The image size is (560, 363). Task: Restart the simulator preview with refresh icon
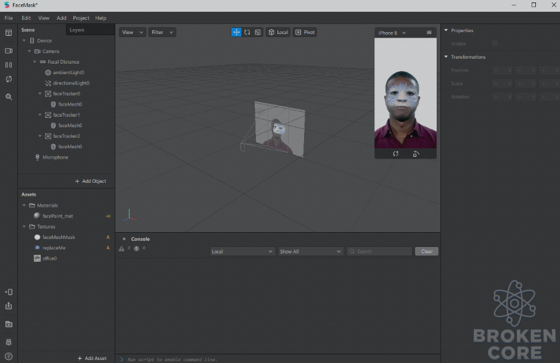(x=395, y=154)
